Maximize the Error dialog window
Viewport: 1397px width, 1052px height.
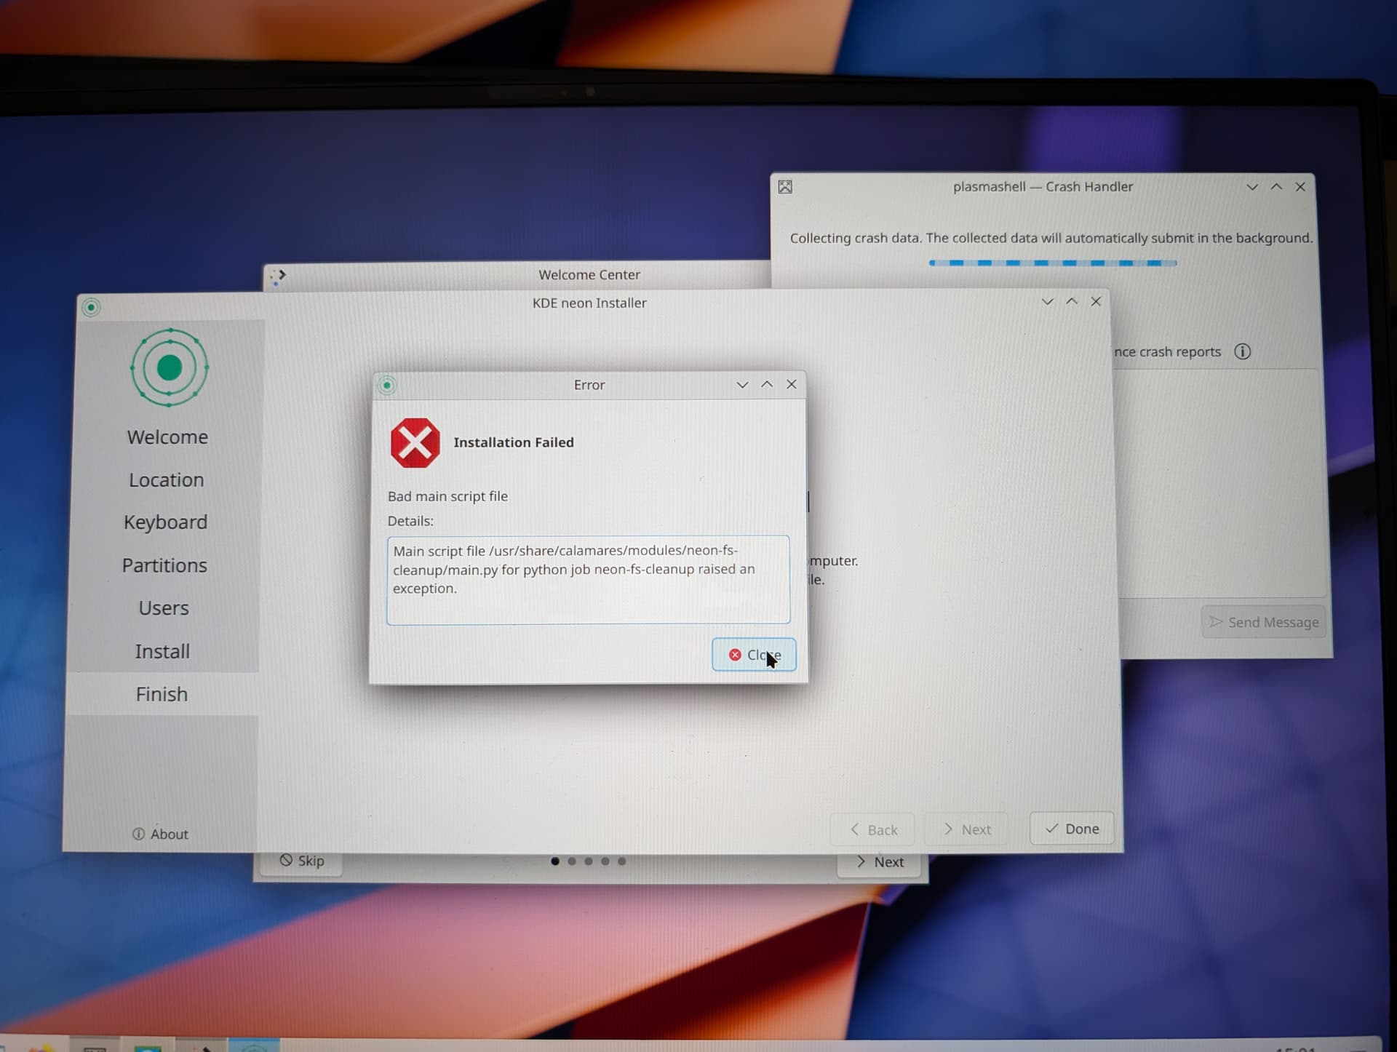(767, 384)
